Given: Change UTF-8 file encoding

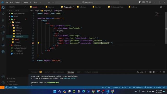Looking at the screenshot, I should (124, 87).
